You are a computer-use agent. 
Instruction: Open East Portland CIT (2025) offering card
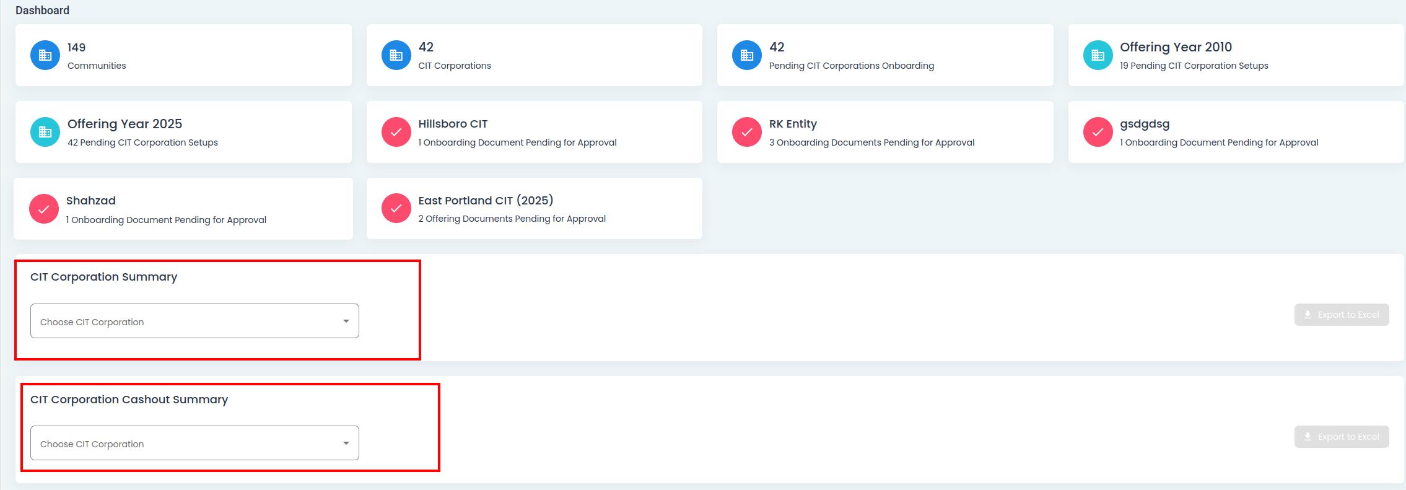pyautogui.click(x=534, y=209)
